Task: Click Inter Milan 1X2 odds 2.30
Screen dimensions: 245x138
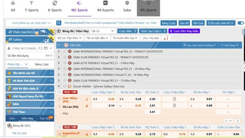Action: (x=152, y=99)
